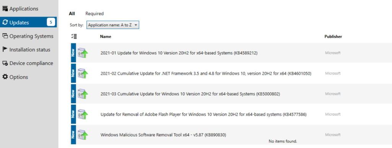
Task: Click the KB5000802 cumulative update package icon
Action: point(83,94)
